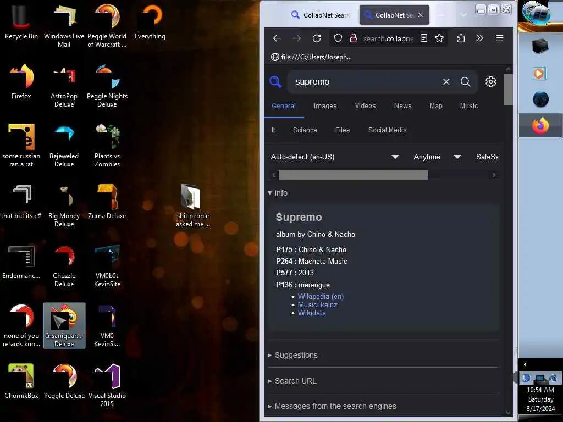Select AstroPop Deluxe desktop icon
The image size is (563, 422).
coord(64,86)
